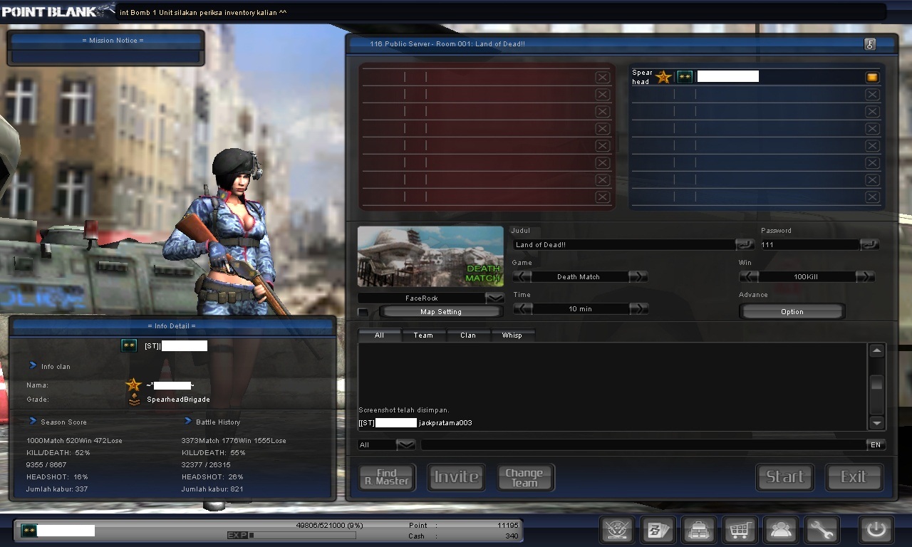This screenshot has height=547, width=912.
Task: Tick the checkbox beside Map Setting
Action: click(363, 312)
